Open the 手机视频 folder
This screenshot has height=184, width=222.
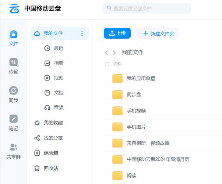click(x=136, y=111)
